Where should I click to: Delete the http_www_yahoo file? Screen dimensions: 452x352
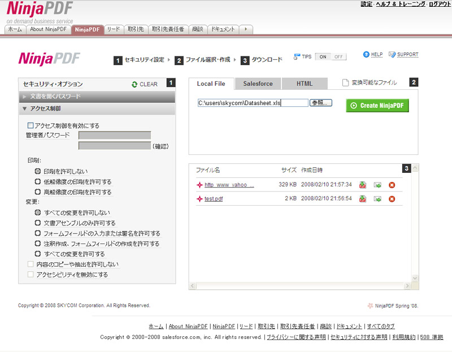(392, 185)
